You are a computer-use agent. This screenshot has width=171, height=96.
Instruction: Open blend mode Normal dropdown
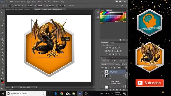108,64
